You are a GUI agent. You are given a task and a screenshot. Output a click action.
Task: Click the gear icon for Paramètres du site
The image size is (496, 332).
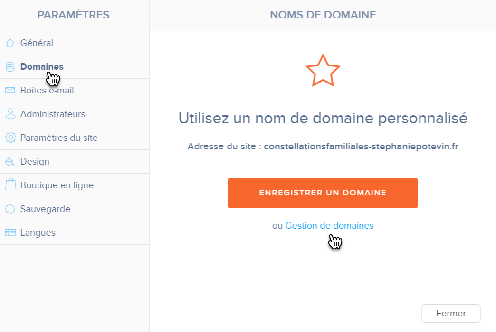point(10,138)
